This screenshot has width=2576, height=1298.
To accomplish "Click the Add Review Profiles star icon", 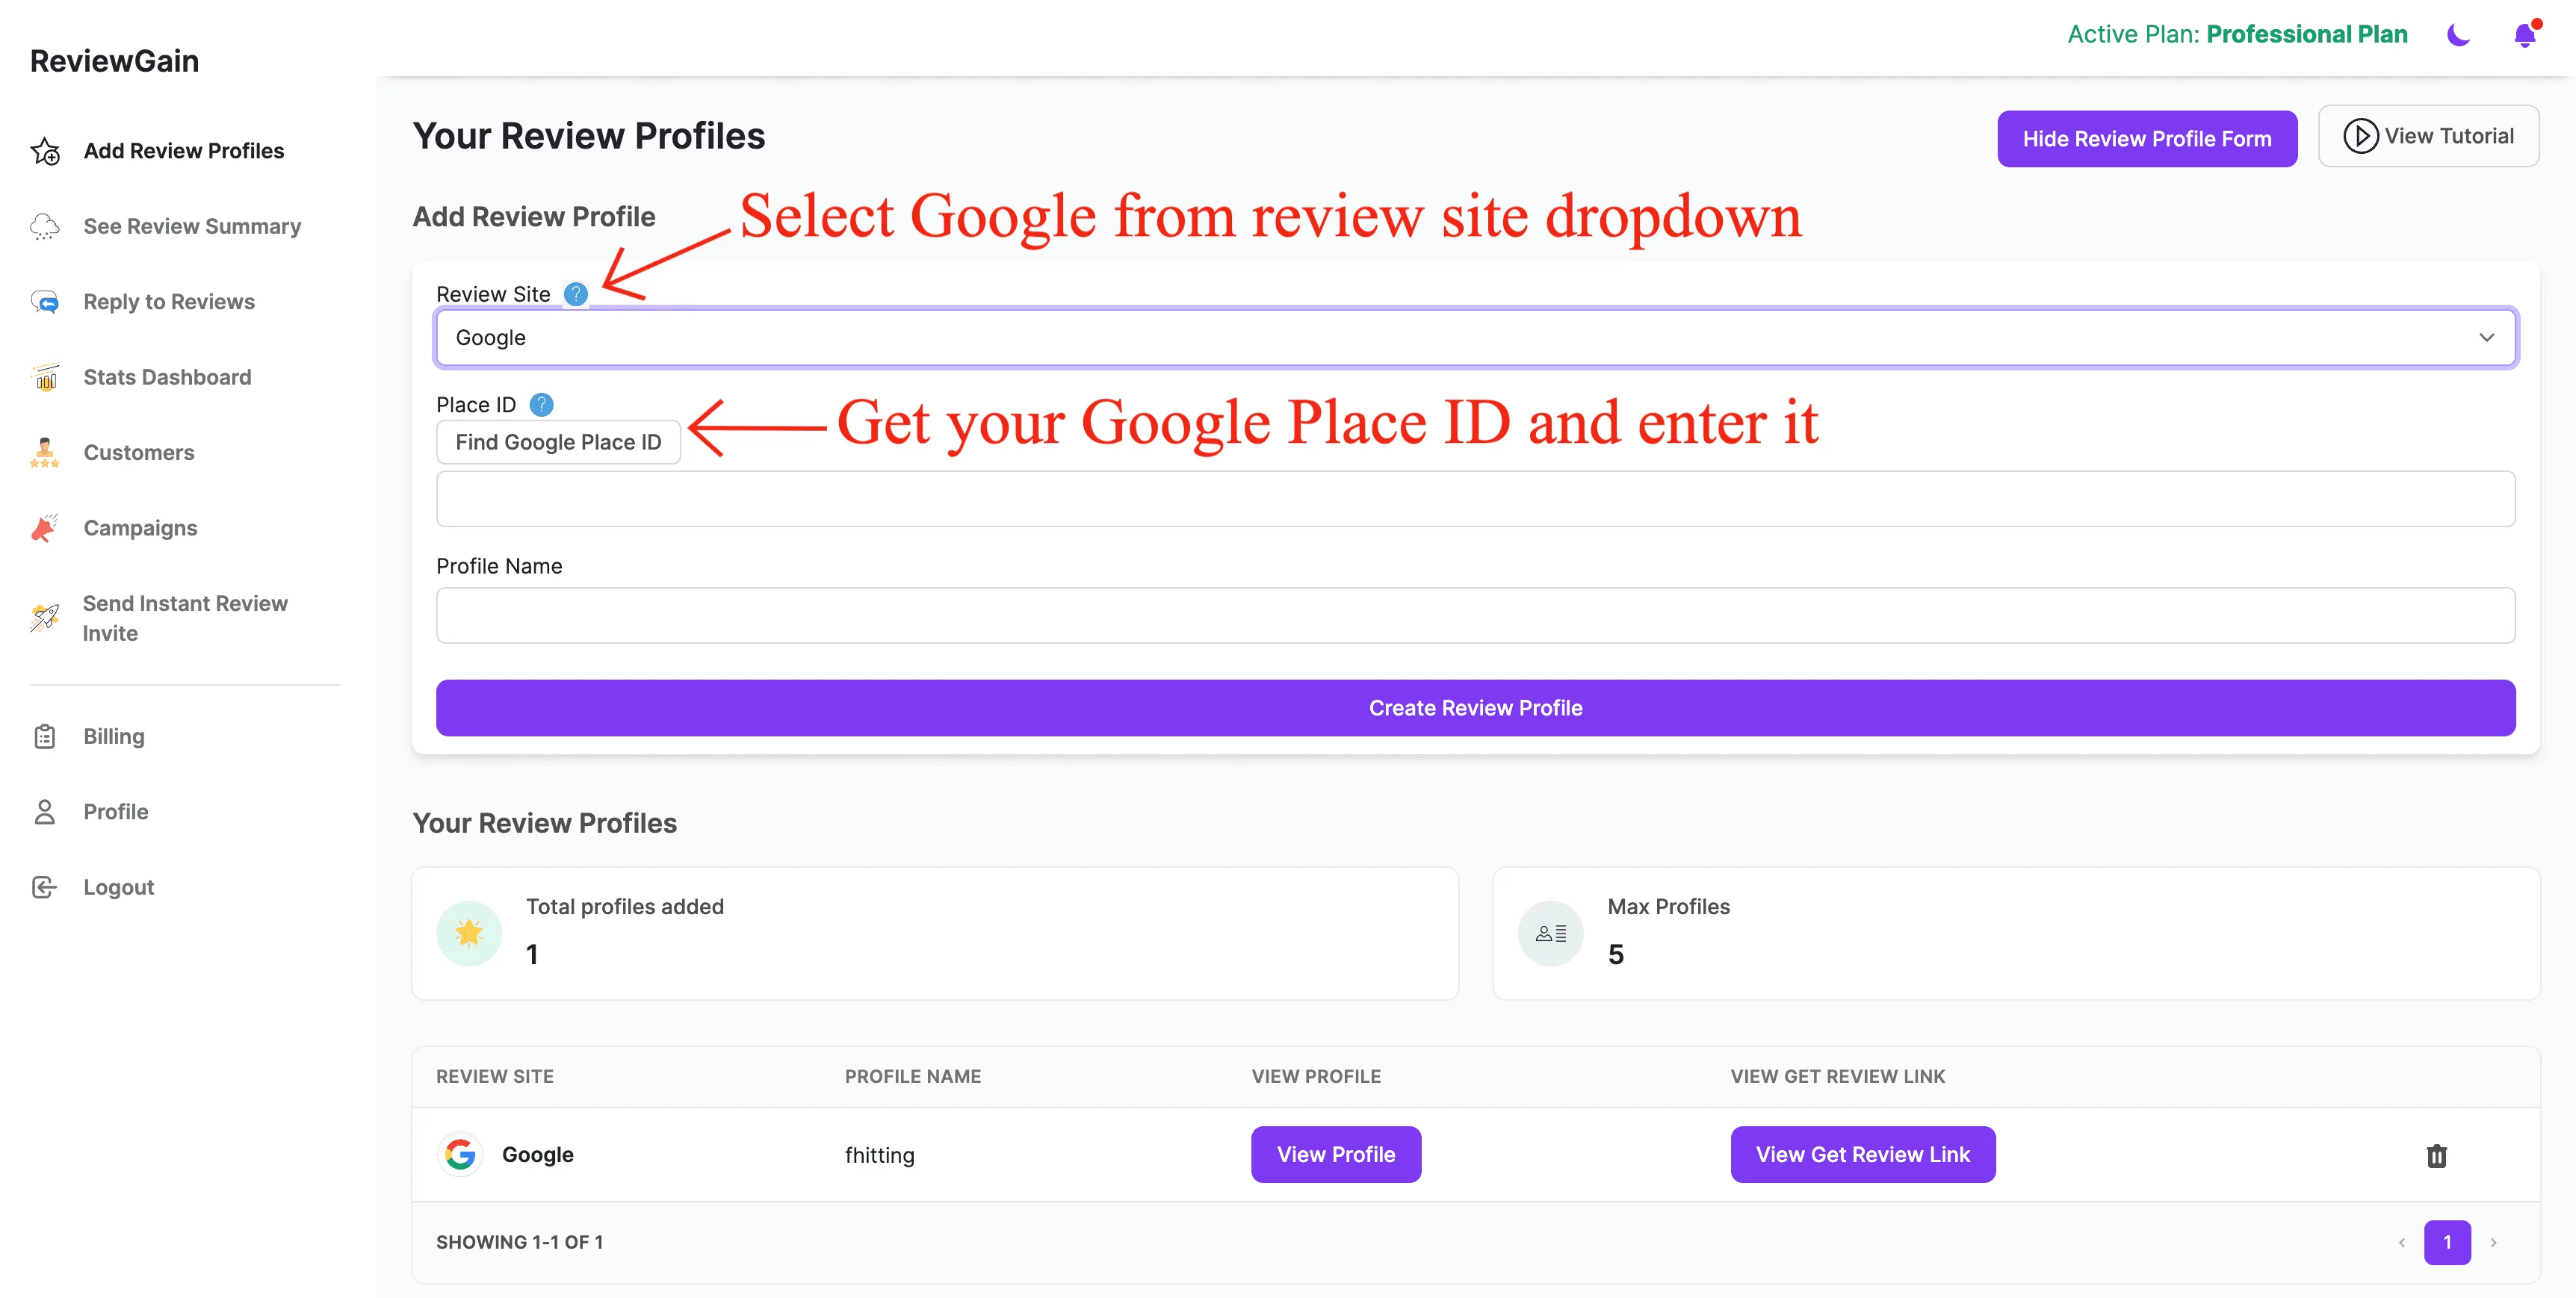I will point(45,151).
